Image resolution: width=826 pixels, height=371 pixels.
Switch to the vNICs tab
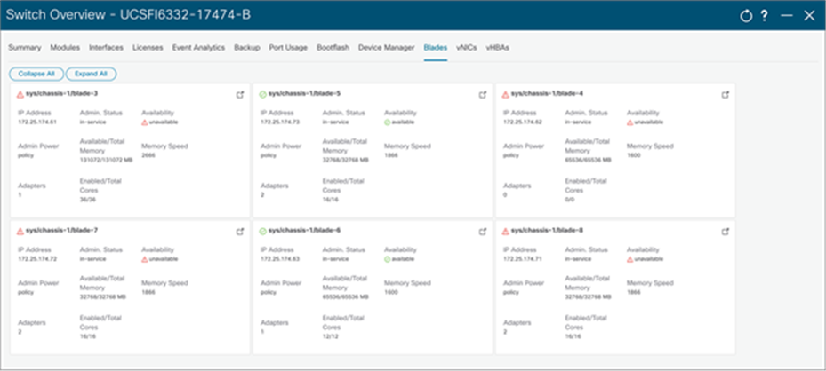coord(467,48)
